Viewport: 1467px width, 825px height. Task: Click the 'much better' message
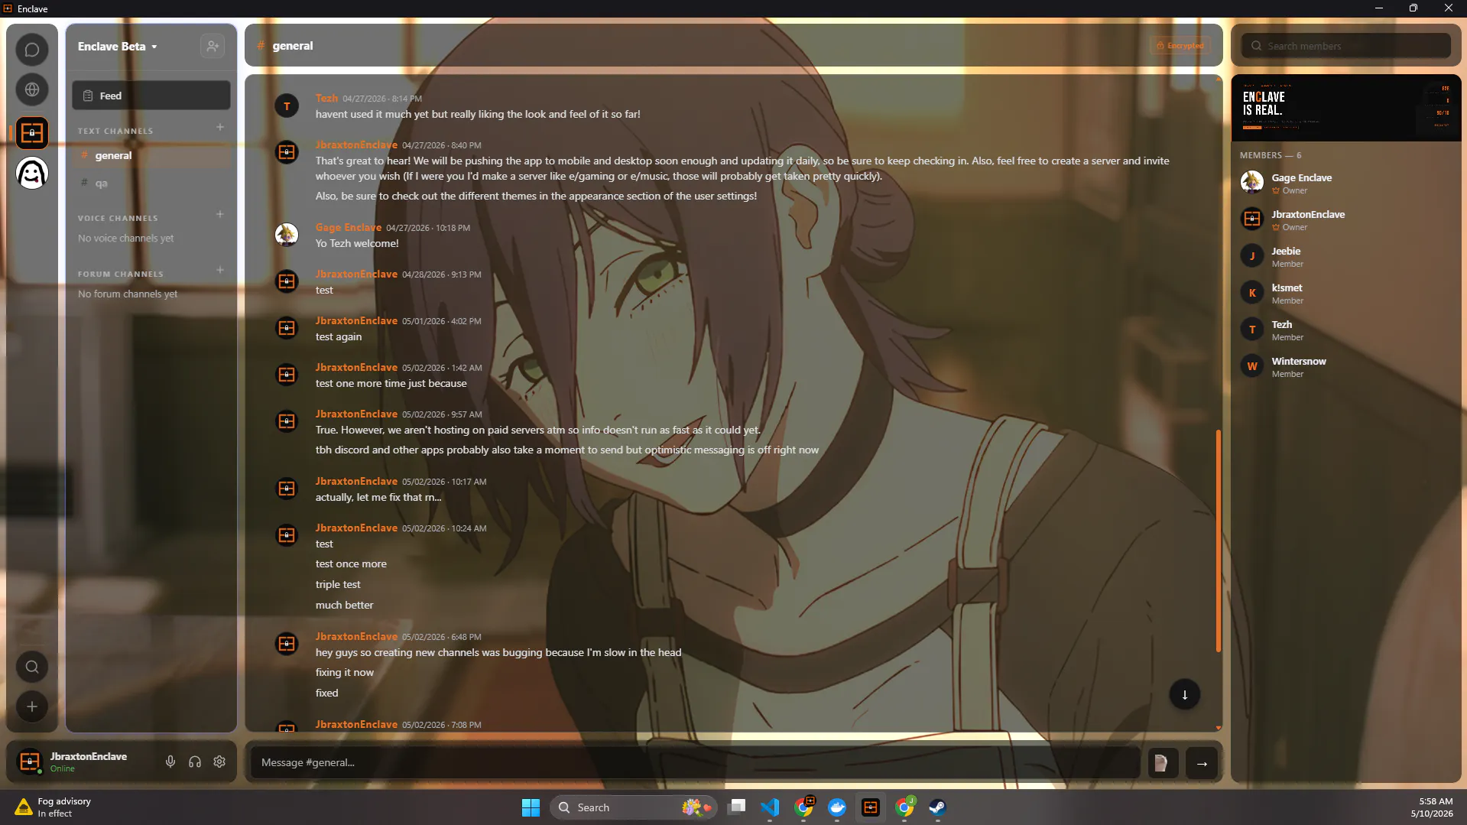[x=345, y=605]
